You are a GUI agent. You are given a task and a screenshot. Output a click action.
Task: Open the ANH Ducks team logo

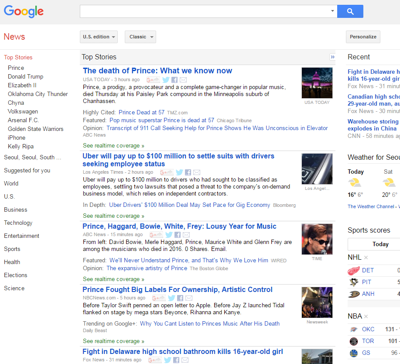point(354,294)
